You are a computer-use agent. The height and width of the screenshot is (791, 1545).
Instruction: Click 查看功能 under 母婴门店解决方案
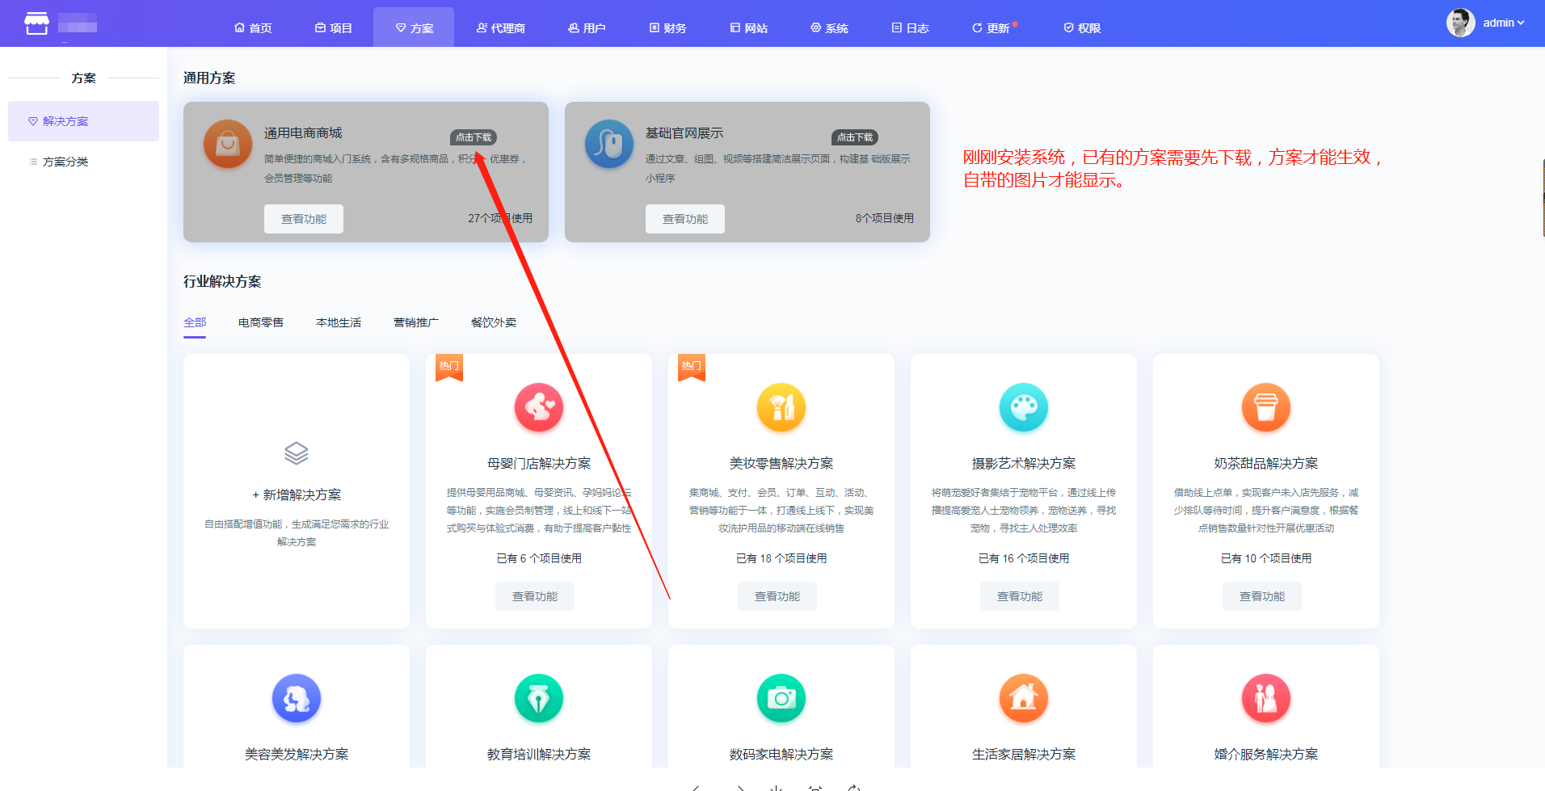(x=535, y=596)
